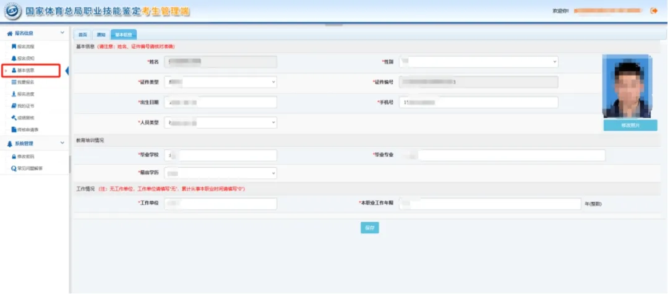
Task: Click the candidate ID photo thumbnail
Action: coord(626,86)
